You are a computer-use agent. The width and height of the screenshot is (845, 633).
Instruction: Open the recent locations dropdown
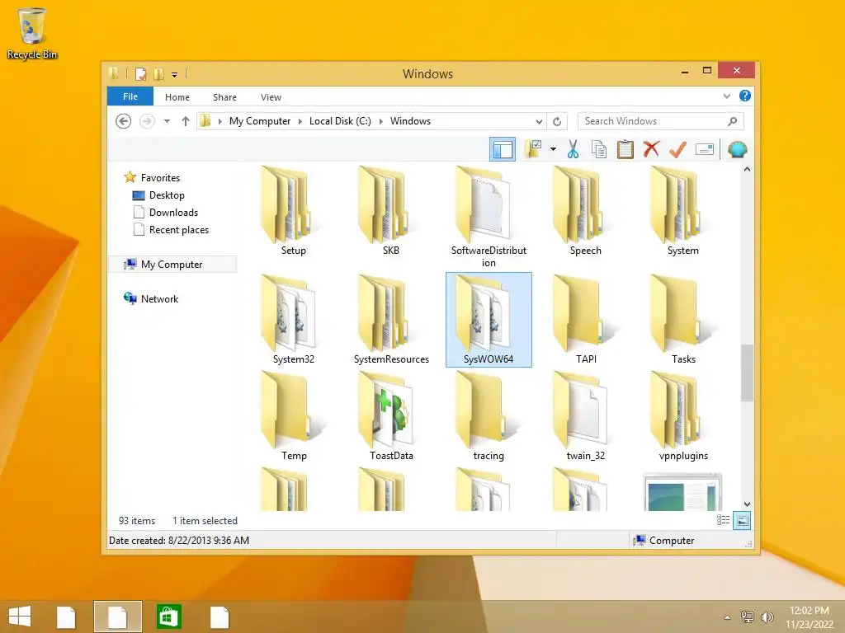(x=167, y=121)
